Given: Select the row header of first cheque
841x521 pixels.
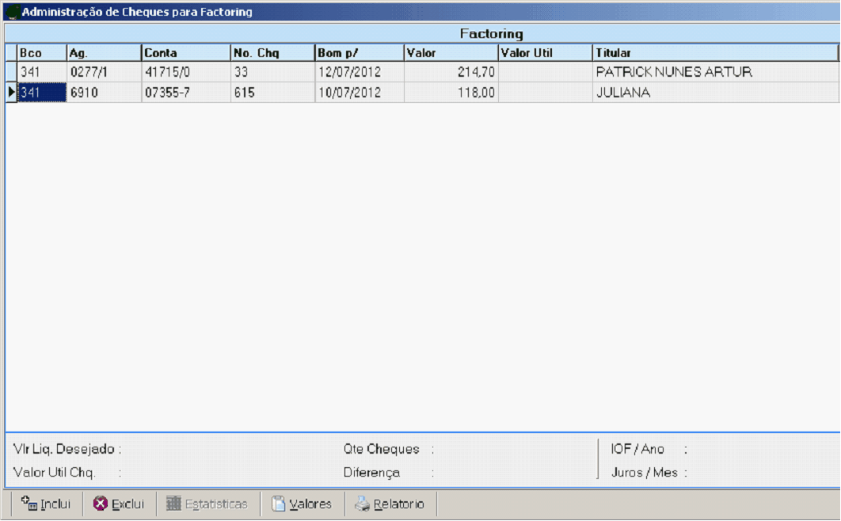Looking at the screenshot, I should [11, 72].
